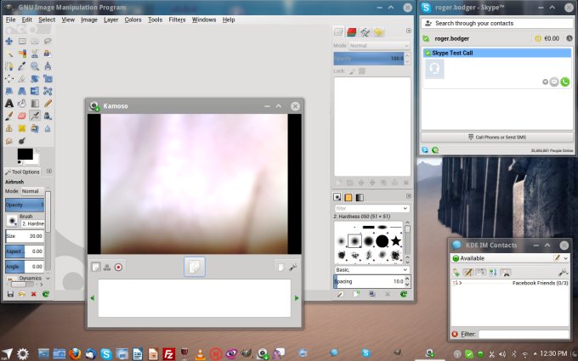The height and width of the screenshot is (361, 578).
Task: Open the layer Mode dropdown
Action: pos(378,45)
